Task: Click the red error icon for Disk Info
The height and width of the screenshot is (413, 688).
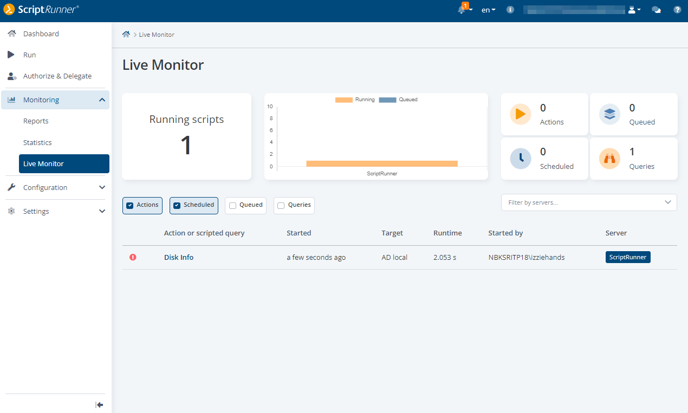Action: pos(133,257)
